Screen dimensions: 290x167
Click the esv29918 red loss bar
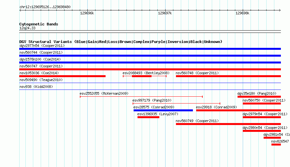(x=239, y=110)
